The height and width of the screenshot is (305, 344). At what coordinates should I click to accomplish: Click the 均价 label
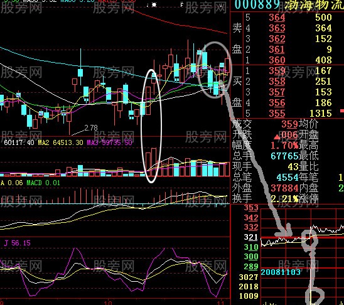pyautogui.click(x=308, y=124)
